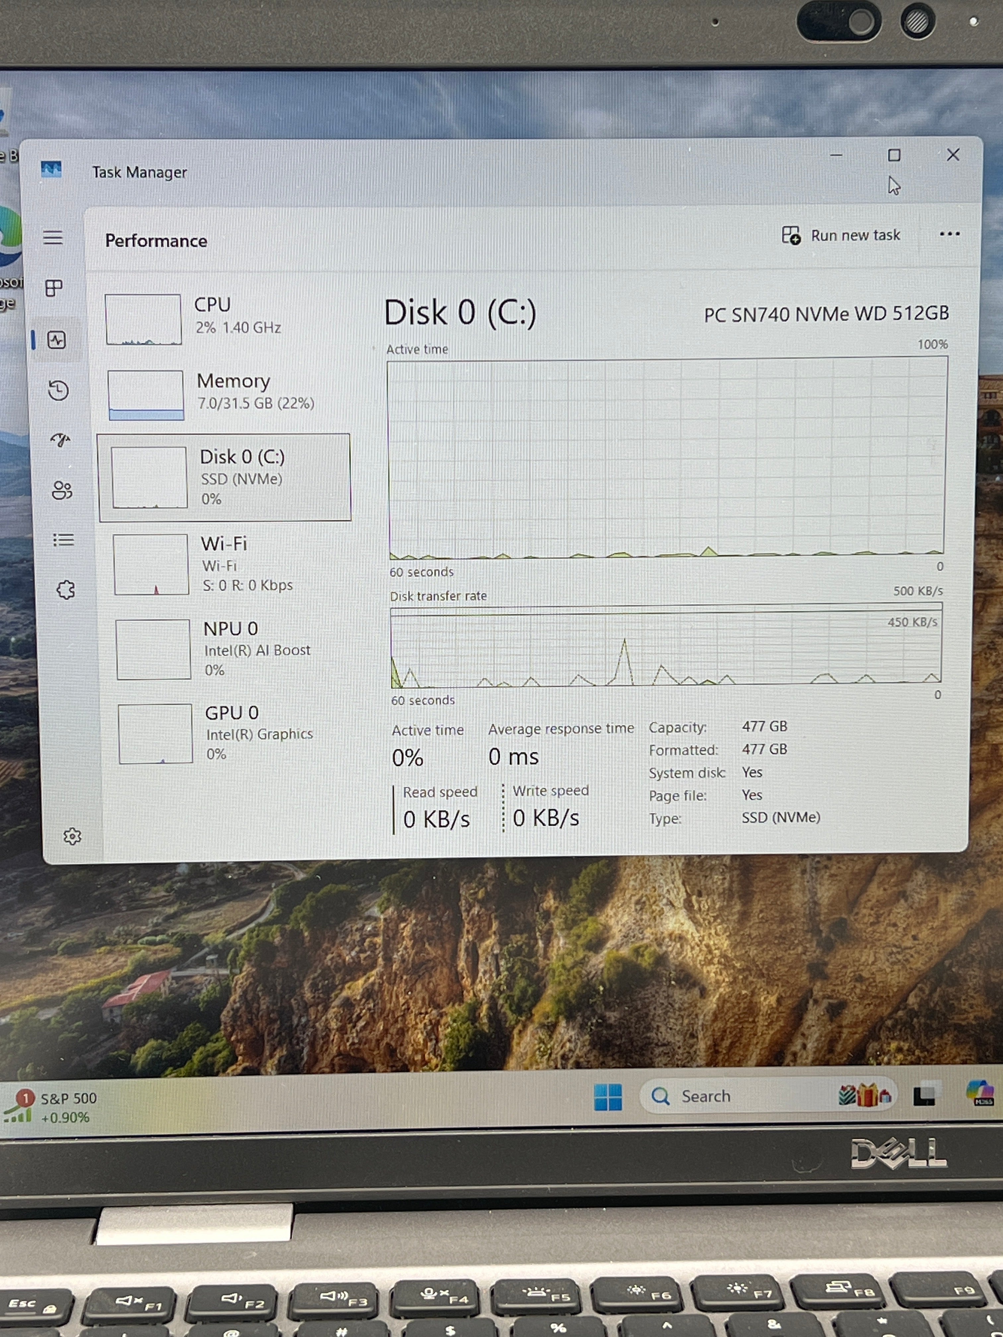1003x1337 pixels.
Task: Click the 450 KB/s graph label
Action: click(912, 622)
